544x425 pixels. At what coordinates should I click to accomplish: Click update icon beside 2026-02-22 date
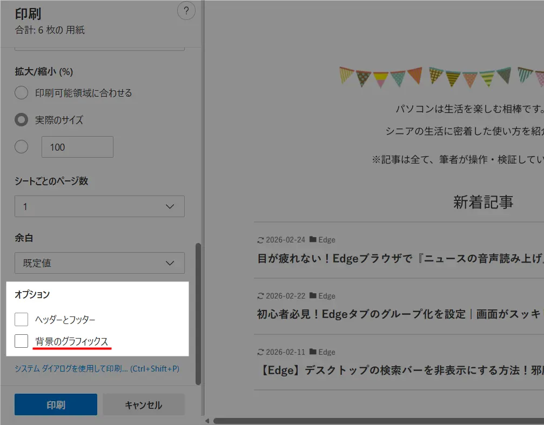click(x=261, y=296)
